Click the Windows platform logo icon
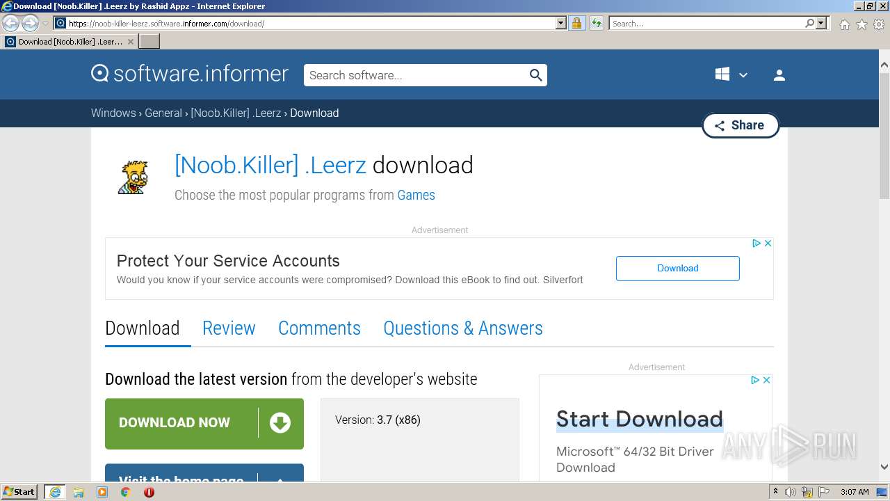Viewport: 890px width, 501px height. click(722, 74)
